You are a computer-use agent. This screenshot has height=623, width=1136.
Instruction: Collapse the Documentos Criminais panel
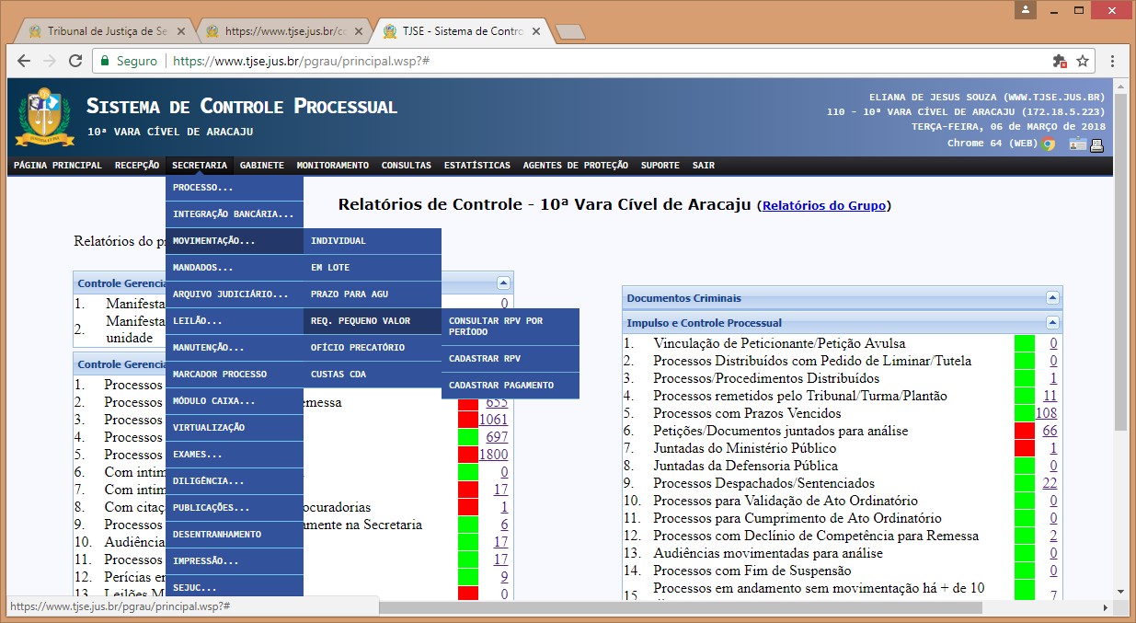(1051, 298)
